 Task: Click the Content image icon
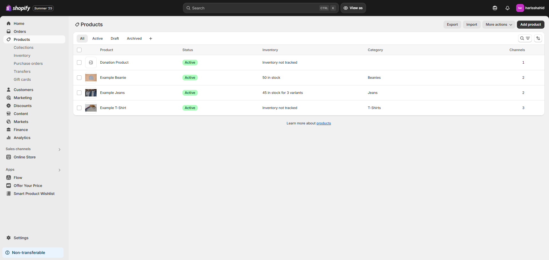click(x=9, y=114)
